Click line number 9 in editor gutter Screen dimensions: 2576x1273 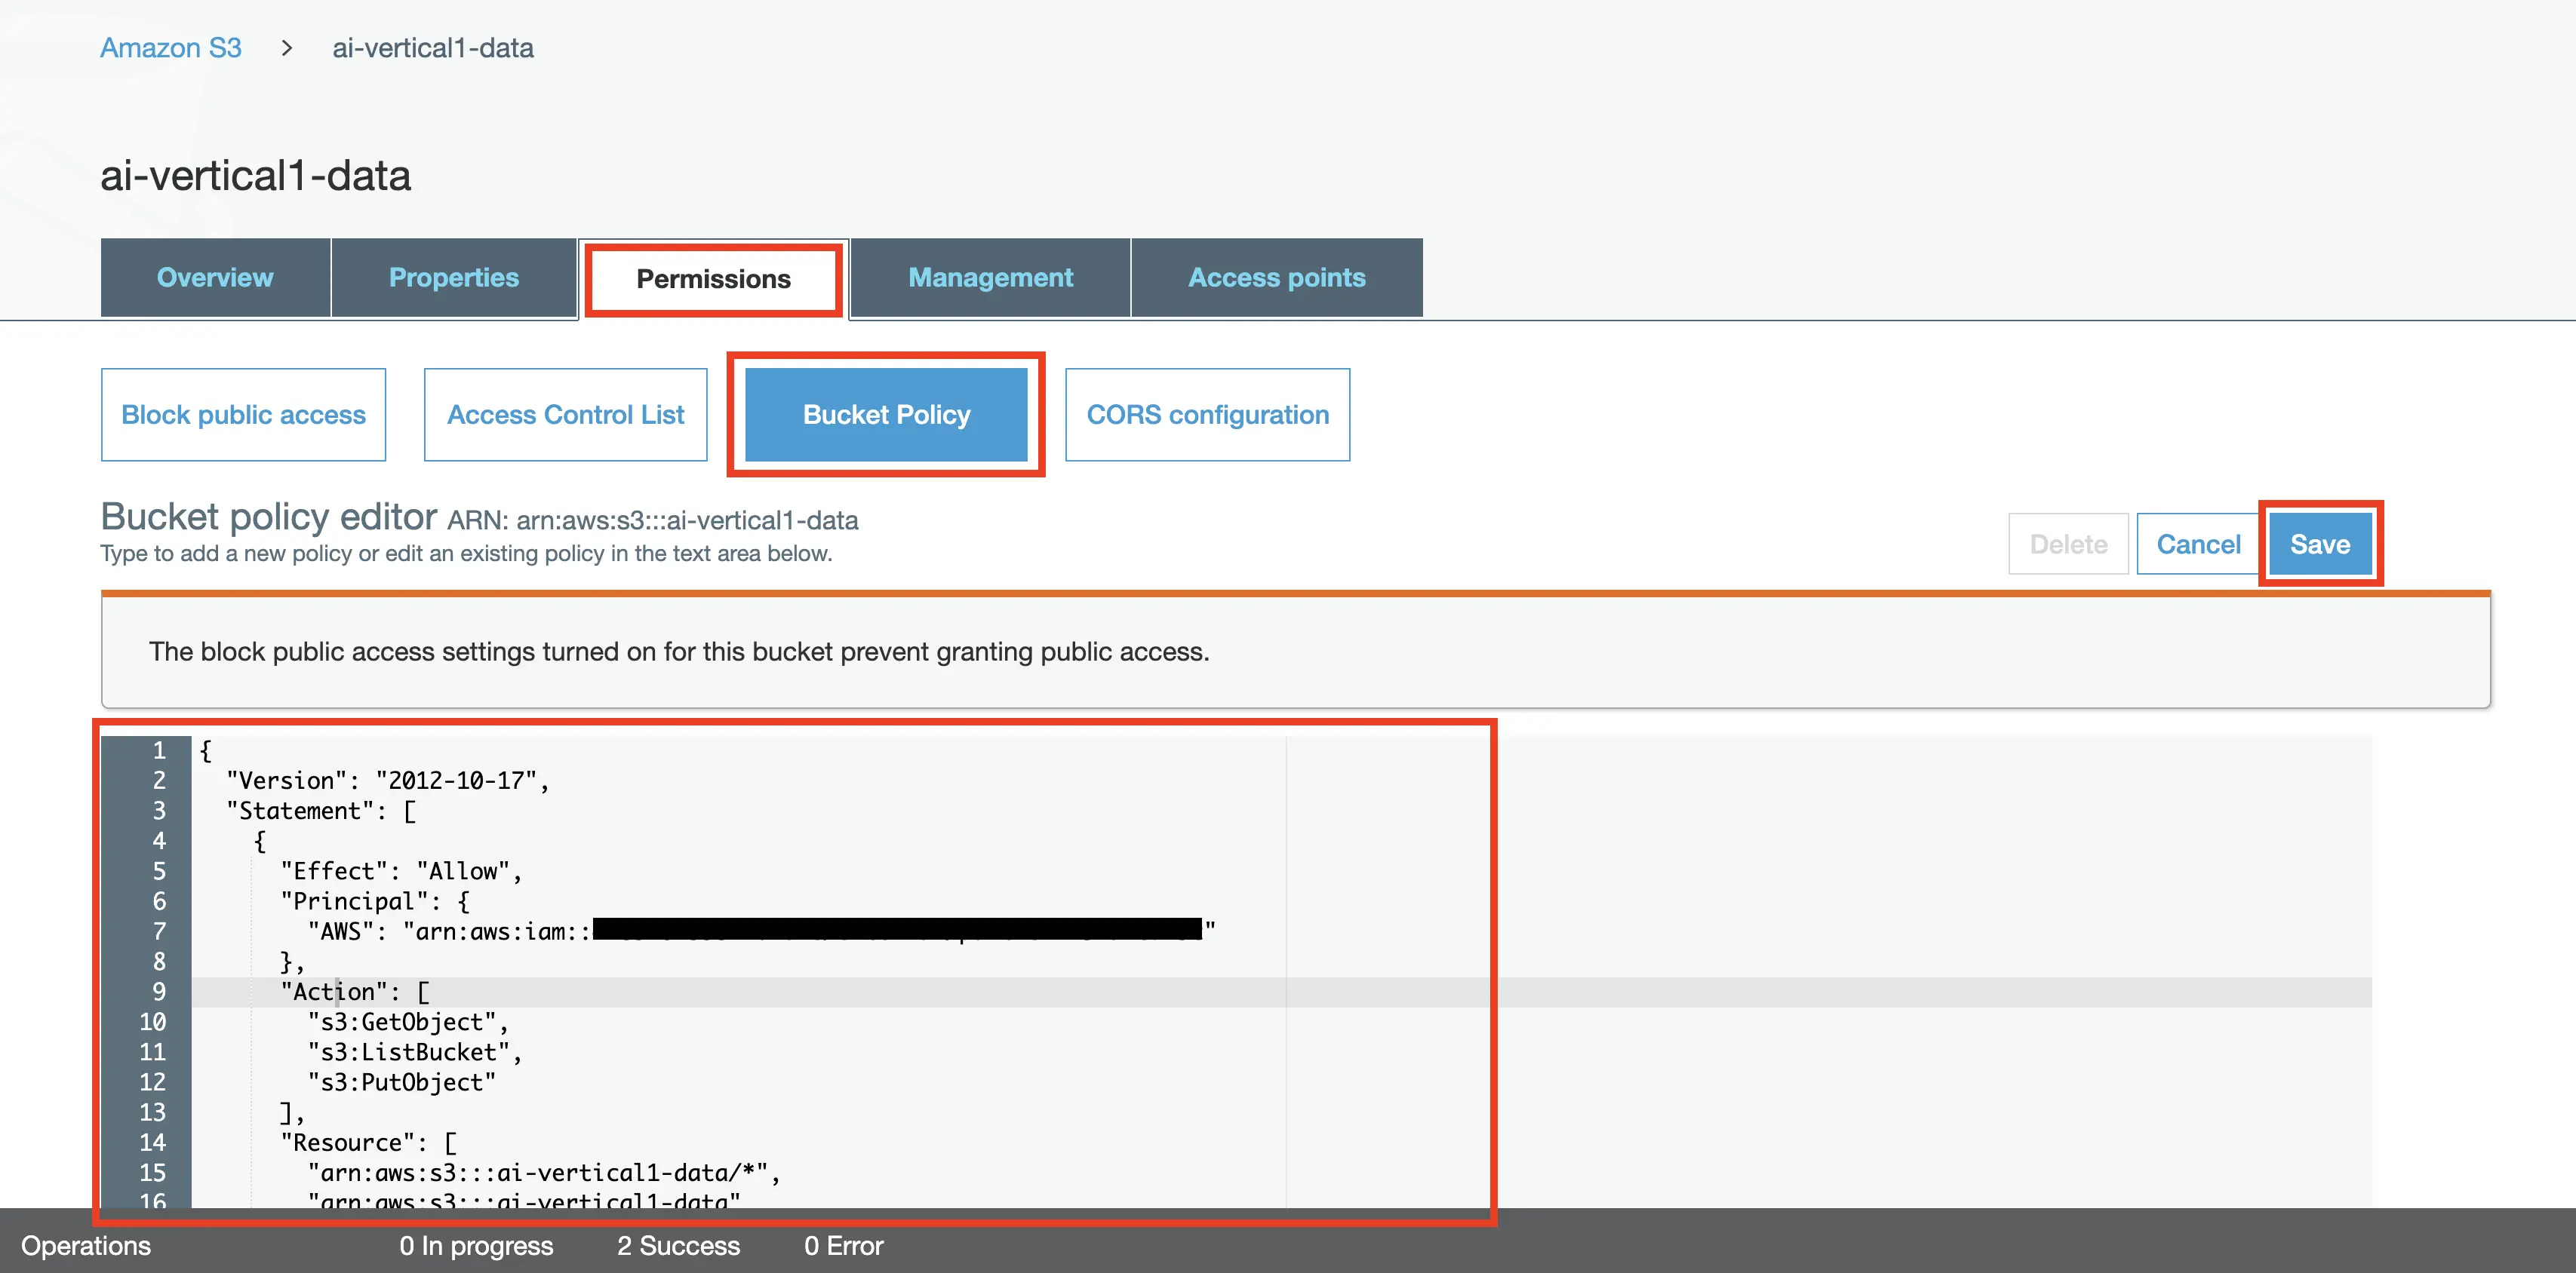158,992
